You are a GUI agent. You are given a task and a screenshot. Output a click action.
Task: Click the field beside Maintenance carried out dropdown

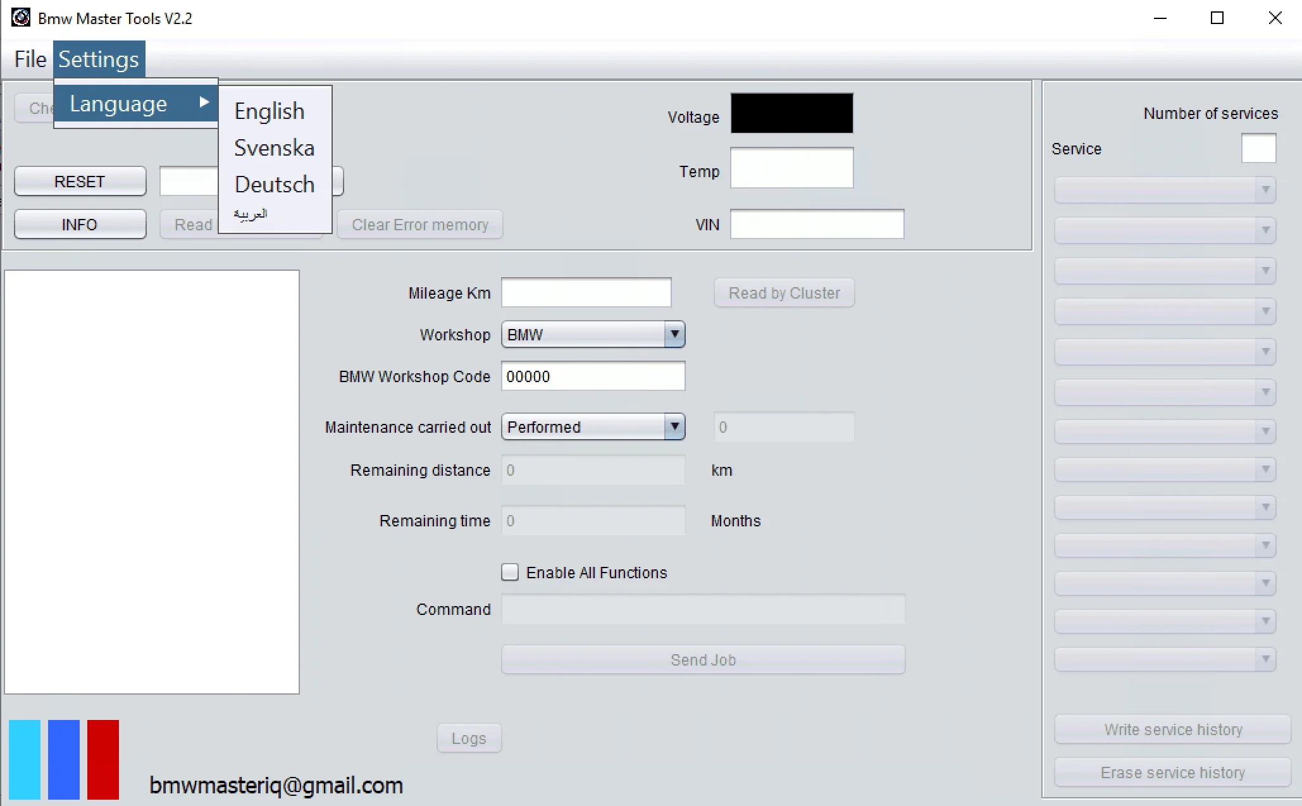point(784,427)
